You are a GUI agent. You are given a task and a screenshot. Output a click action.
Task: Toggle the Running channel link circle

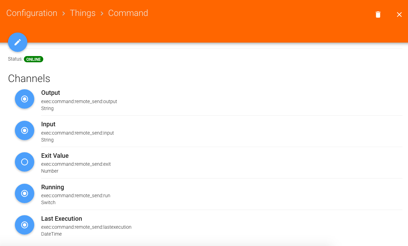(25, 193)
